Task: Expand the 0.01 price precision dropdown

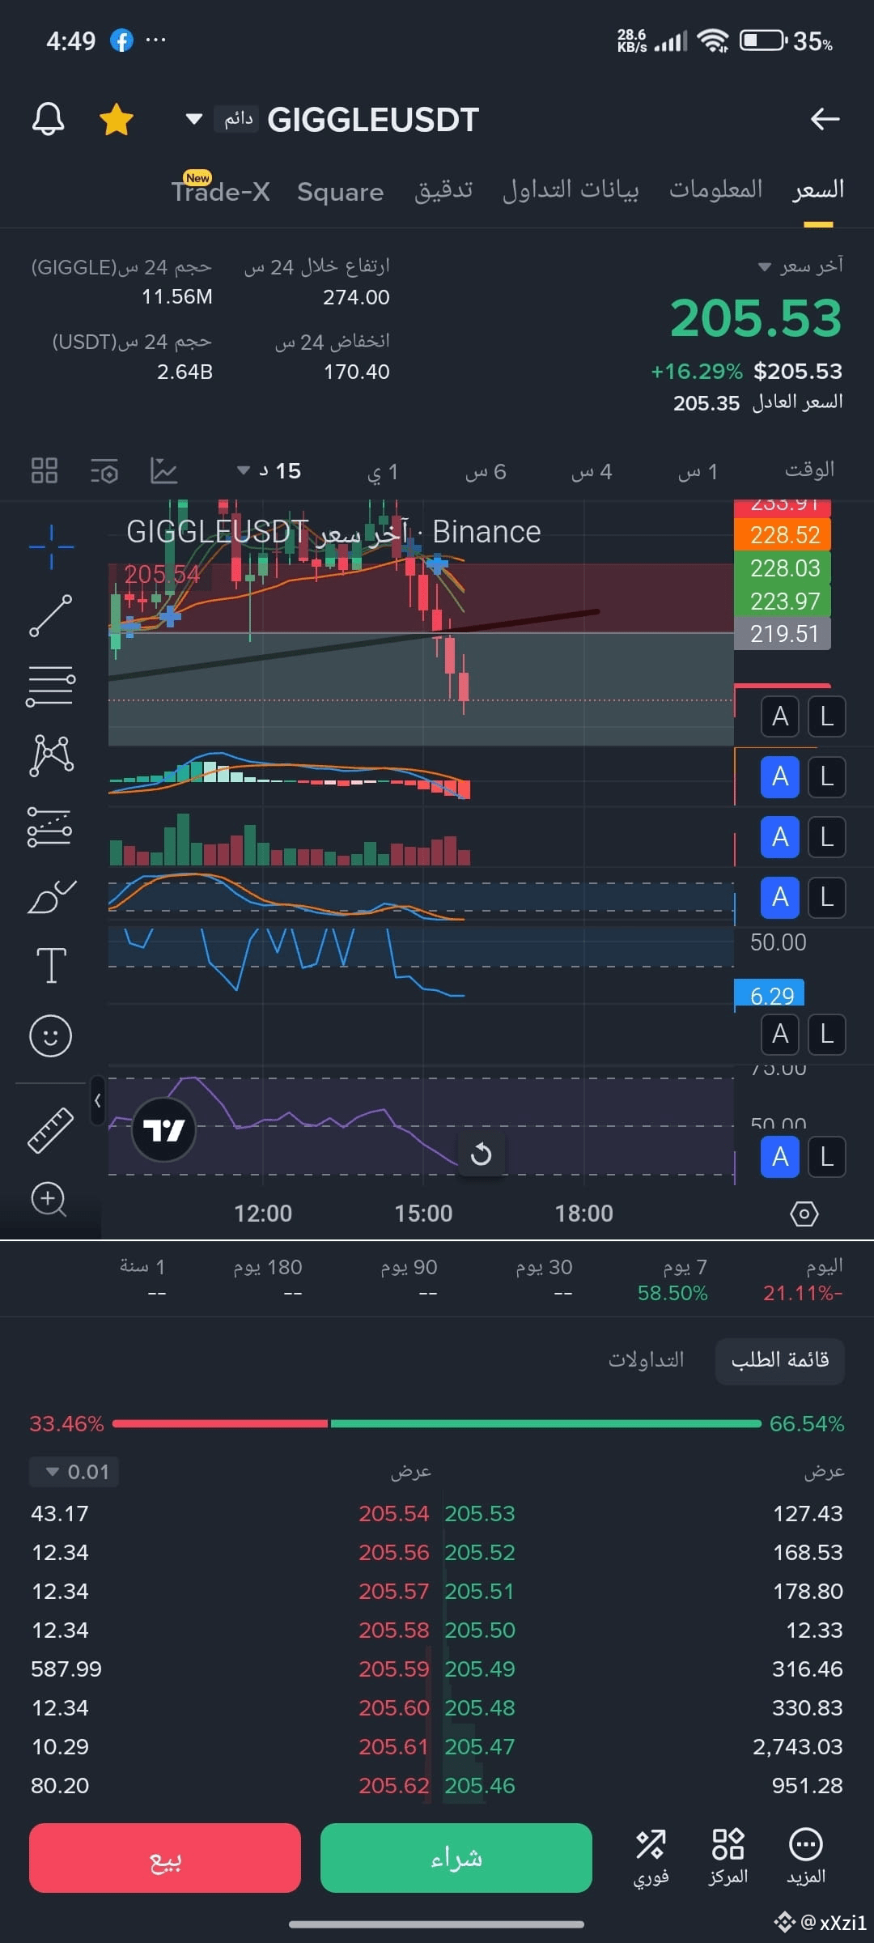Action: [x=74, y=1472]
